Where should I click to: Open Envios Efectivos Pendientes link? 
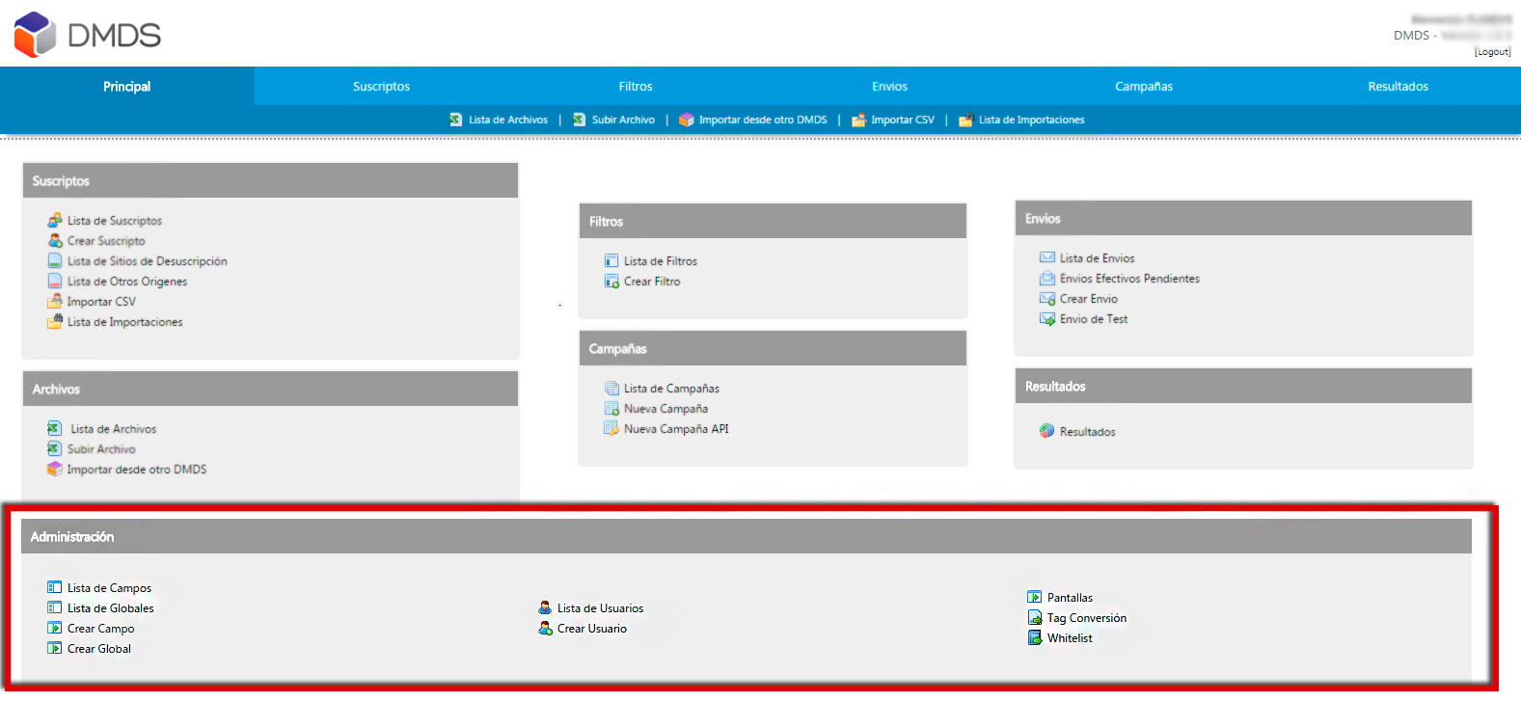point(1129,279)
